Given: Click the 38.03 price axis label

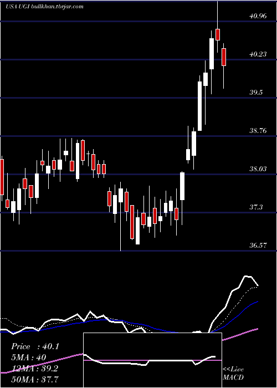Looking at the screenshot, I should [x=258, y=169].
